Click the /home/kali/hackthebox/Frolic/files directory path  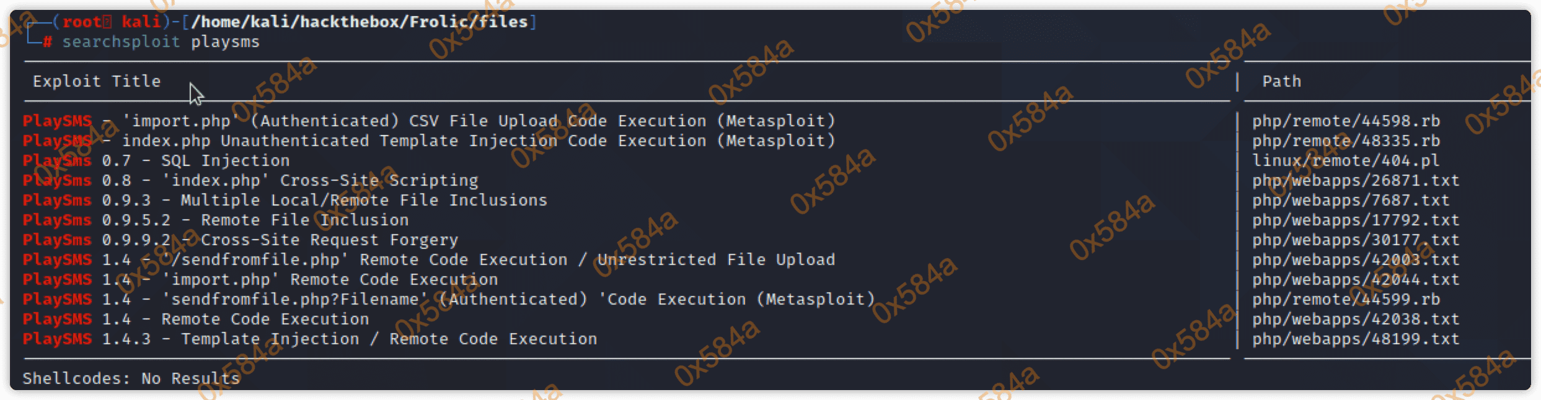click(360, 22)
